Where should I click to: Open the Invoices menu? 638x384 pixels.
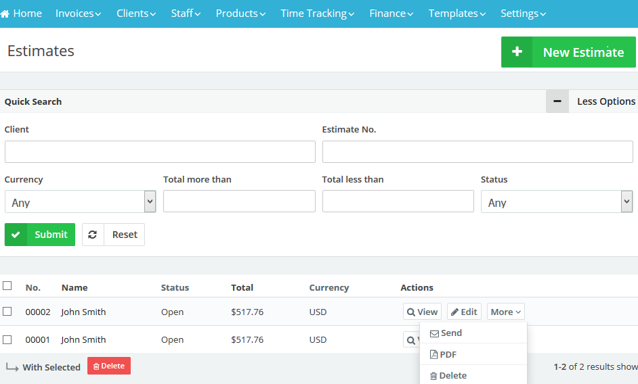78,14
